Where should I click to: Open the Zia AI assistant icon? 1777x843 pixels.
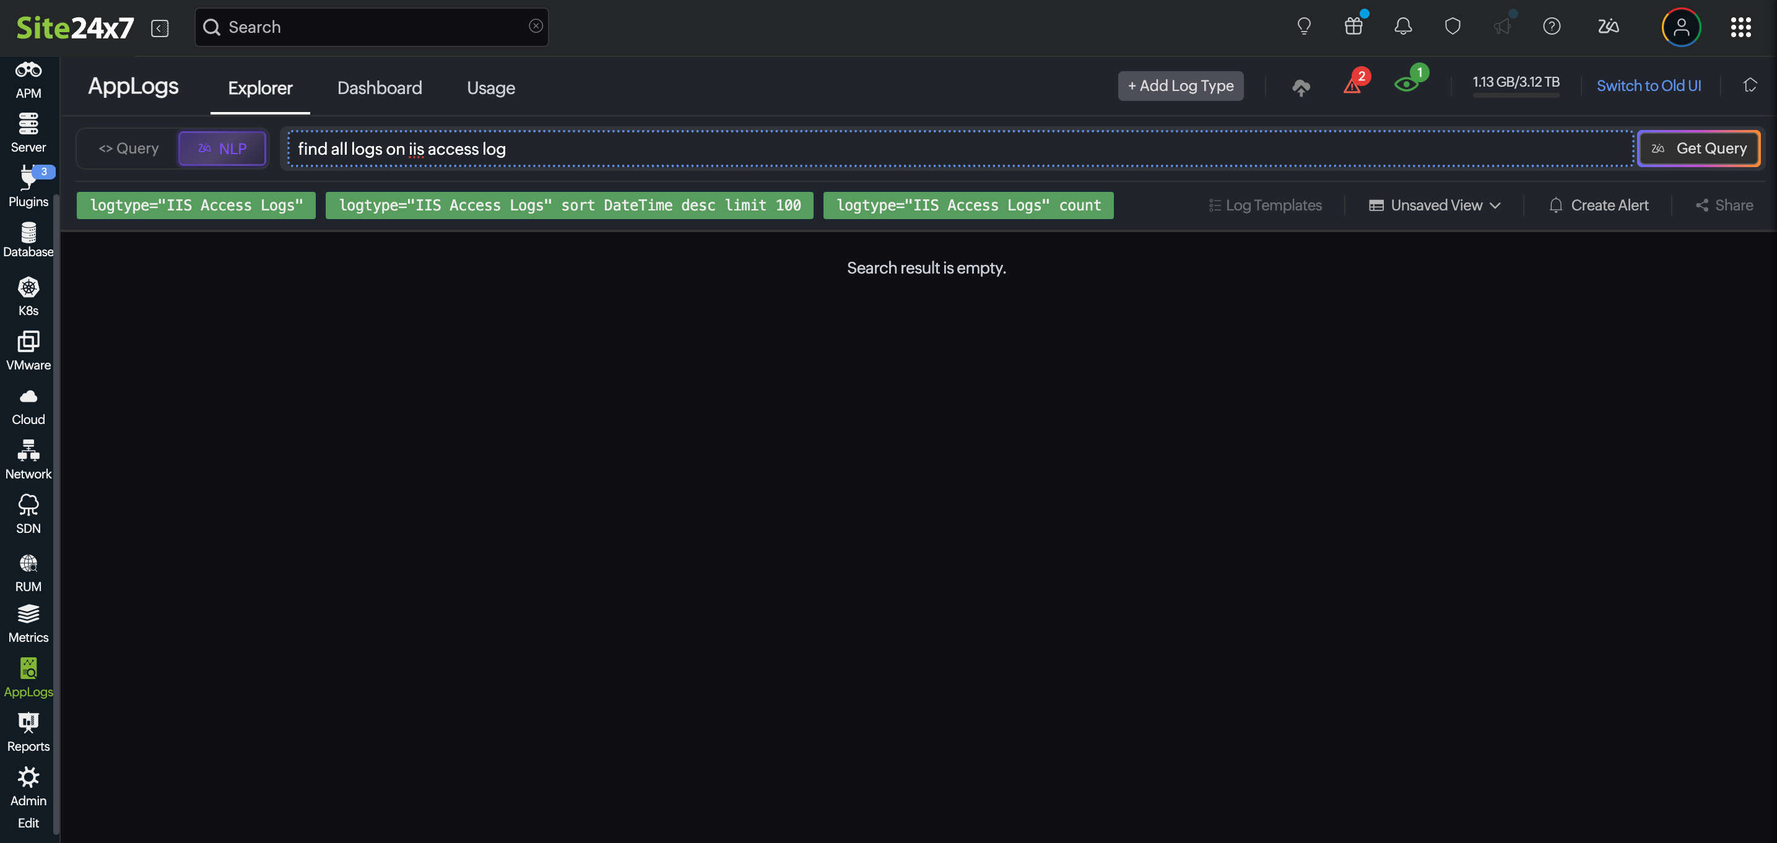pos(1609,26)
